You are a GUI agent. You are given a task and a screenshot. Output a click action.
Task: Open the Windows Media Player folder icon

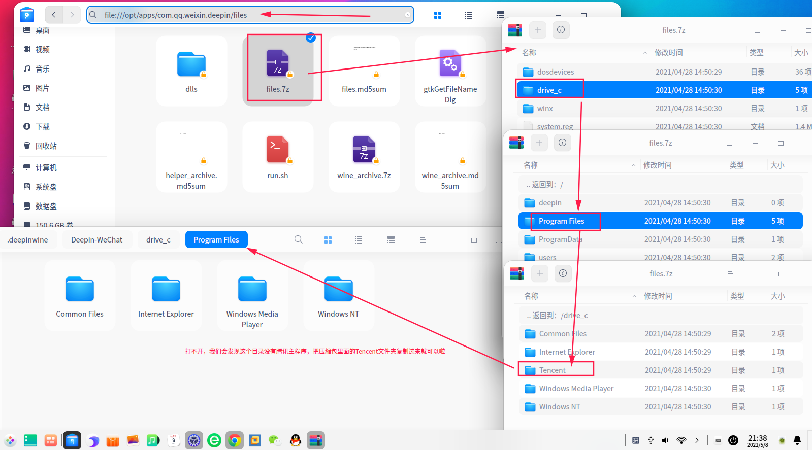point(252,296)
